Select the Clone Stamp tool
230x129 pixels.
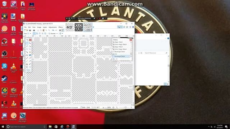(27, 64)
